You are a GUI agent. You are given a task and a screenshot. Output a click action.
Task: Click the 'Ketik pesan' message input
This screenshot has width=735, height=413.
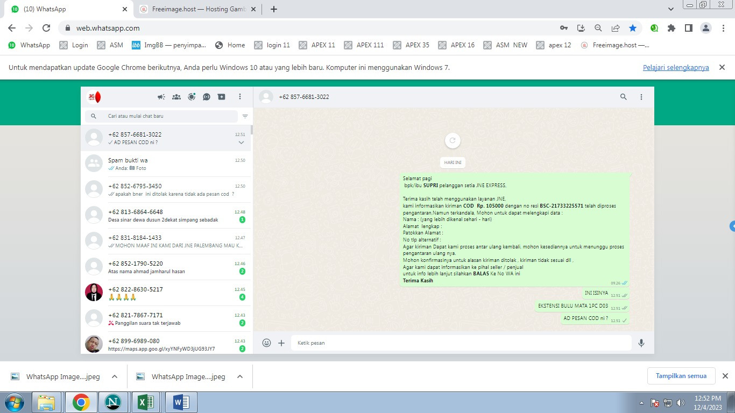461,343
